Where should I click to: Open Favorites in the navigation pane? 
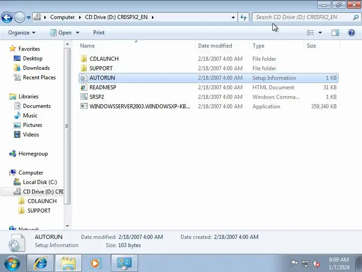click(x=29, y=49)
